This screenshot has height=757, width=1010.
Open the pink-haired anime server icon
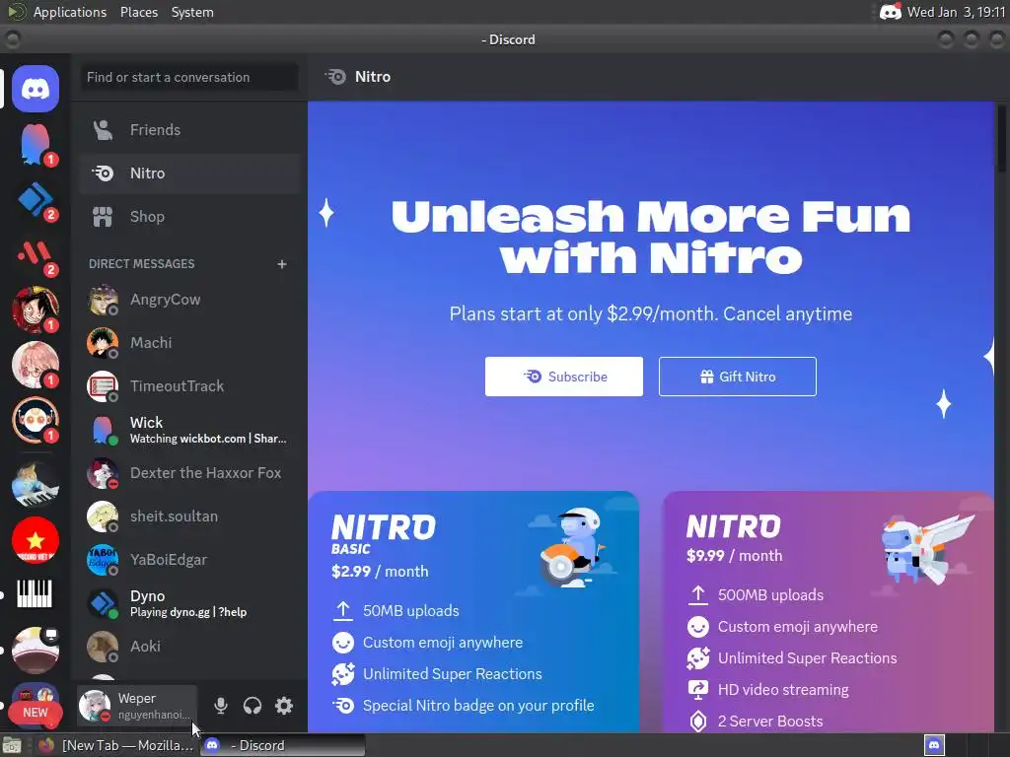point(36,365)
